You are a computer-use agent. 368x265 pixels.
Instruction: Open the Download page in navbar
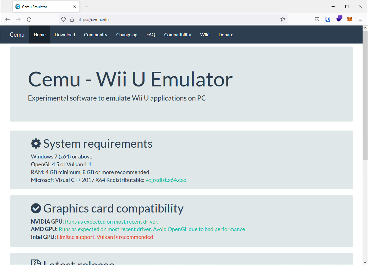click(65, 35)
